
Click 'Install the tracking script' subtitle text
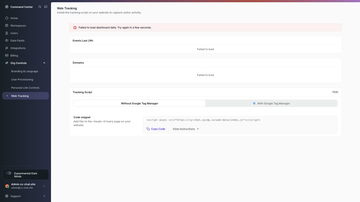(99, 13)
